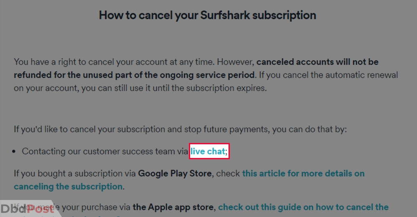
Task: Click the 'How to cancel your Surfshark subscription' heading
Action: tap(207, 15)
